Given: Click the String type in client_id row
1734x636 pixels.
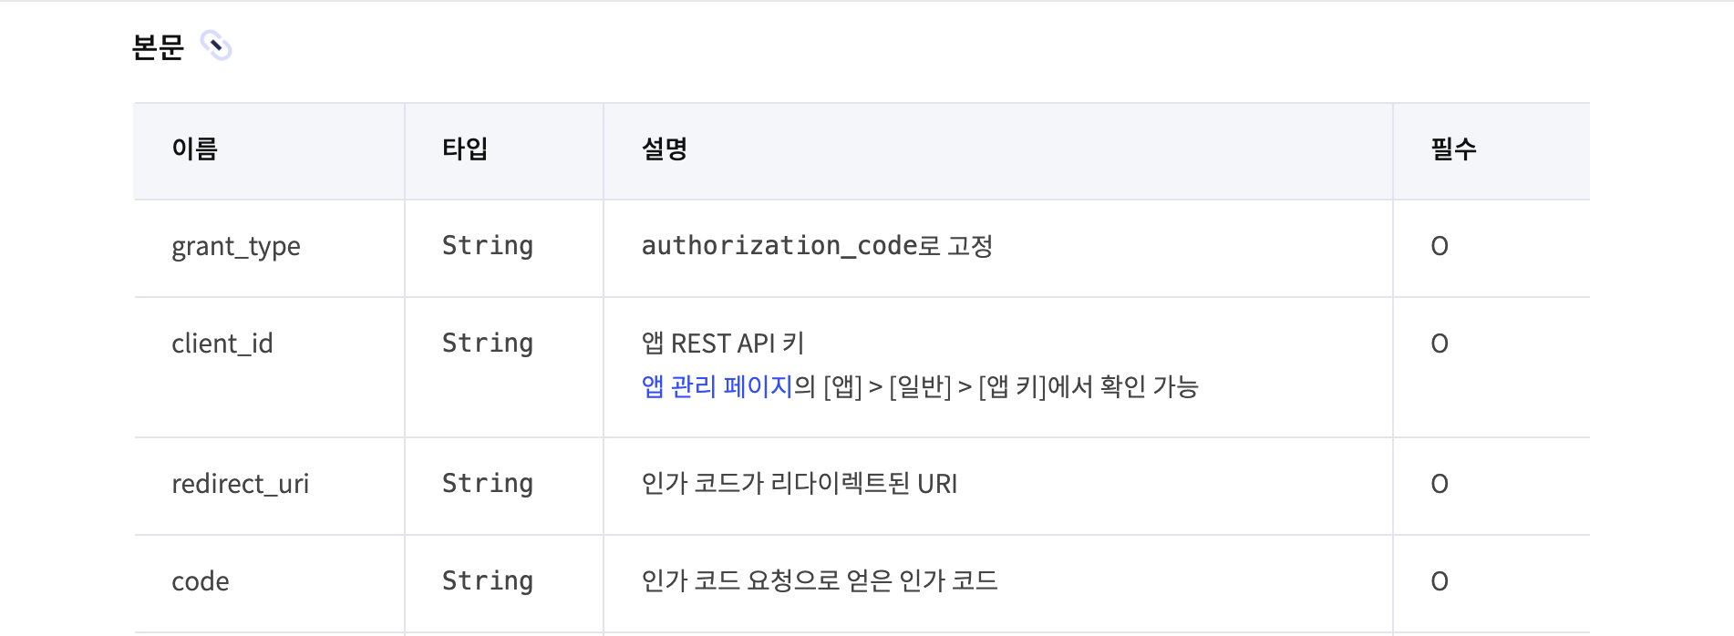Looking at the screenshot, I should click(x=488, y=344).
